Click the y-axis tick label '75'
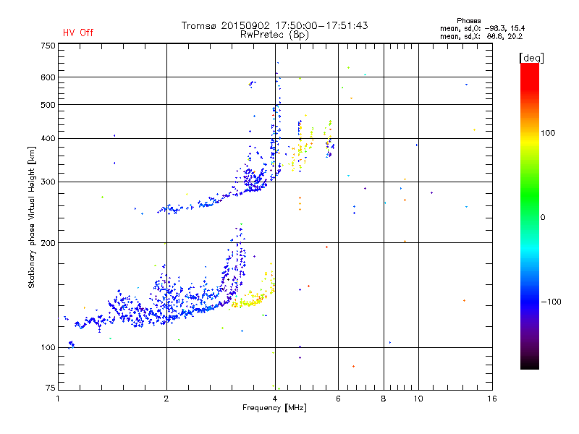 point(50,388)
